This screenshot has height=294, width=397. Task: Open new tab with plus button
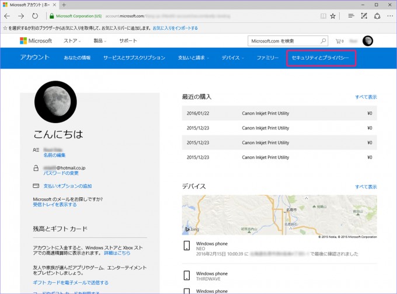[x=64, y=5]
